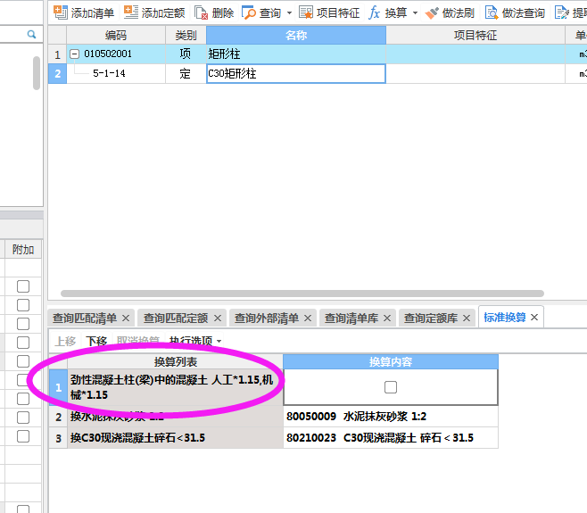Toggle the fifth checkbox under the 附加 column
The image size is (587, 513).
coord(23,361)
